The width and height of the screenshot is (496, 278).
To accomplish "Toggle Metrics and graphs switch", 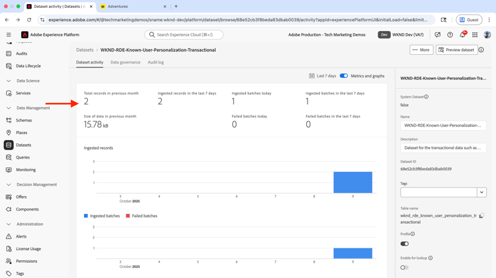I will [x=343, y=76].
